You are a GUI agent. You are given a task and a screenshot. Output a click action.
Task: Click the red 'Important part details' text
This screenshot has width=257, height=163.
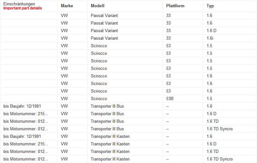(22, 8)
